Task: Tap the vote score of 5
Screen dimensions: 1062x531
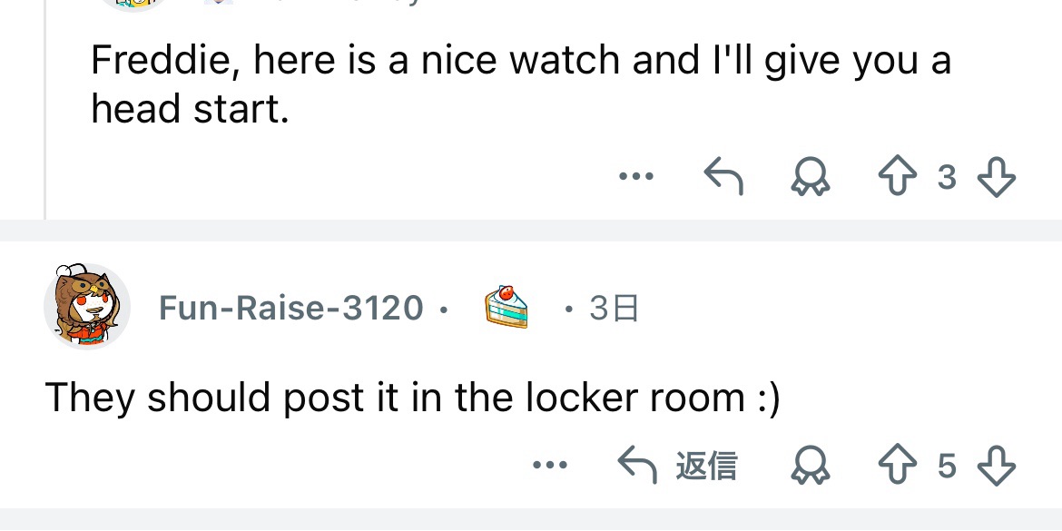Action: pos(947,467)
